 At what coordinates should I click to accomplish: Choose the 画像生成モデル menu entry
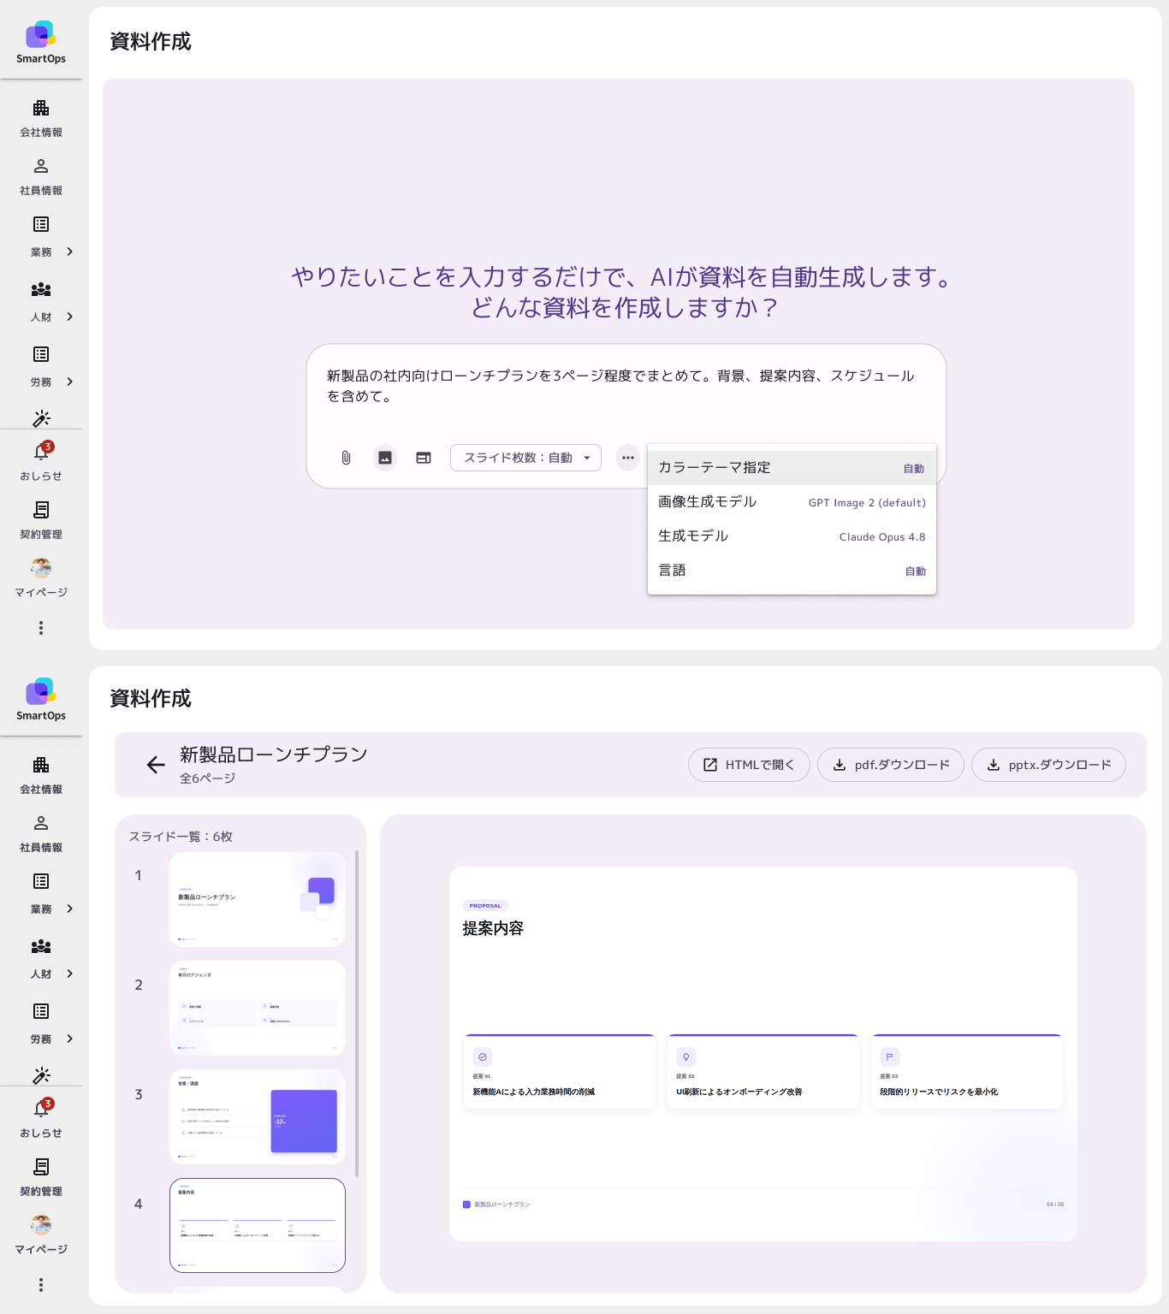(x=792, y=502)
